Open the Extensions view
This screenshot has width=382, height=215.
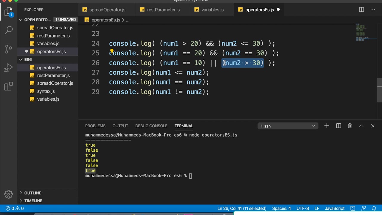tap(9, 86)
